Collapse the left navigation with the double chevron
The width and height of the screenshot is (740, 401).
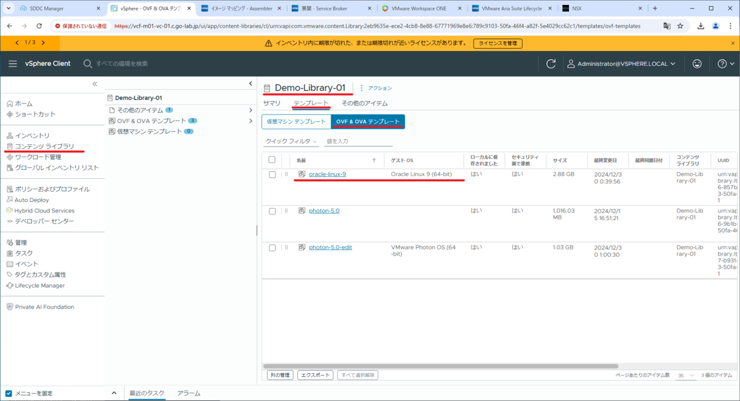(94, 84)
